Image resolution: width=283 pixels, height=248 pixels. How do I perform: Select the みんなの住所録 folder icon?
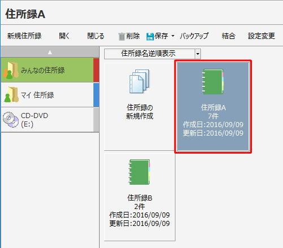tap(11, 71)
